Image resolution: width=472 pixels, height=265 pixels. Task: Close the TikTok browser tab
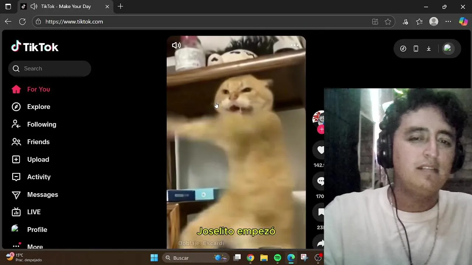pyautogui.click(x=107, y=7)
